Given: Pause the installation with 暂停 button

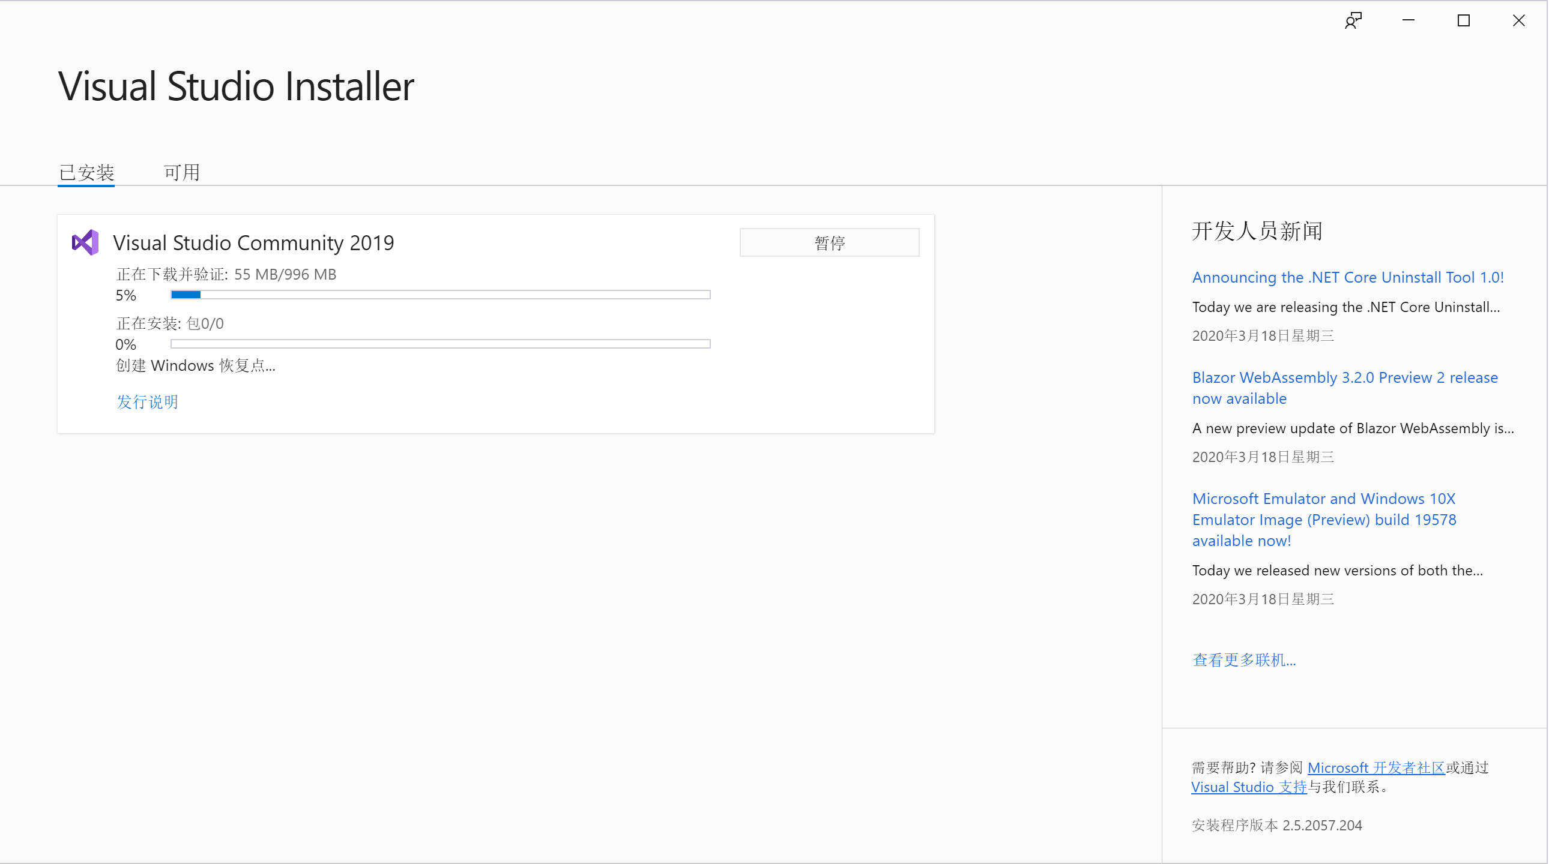Looking at the screenshot, I should [x=829, y=242].
